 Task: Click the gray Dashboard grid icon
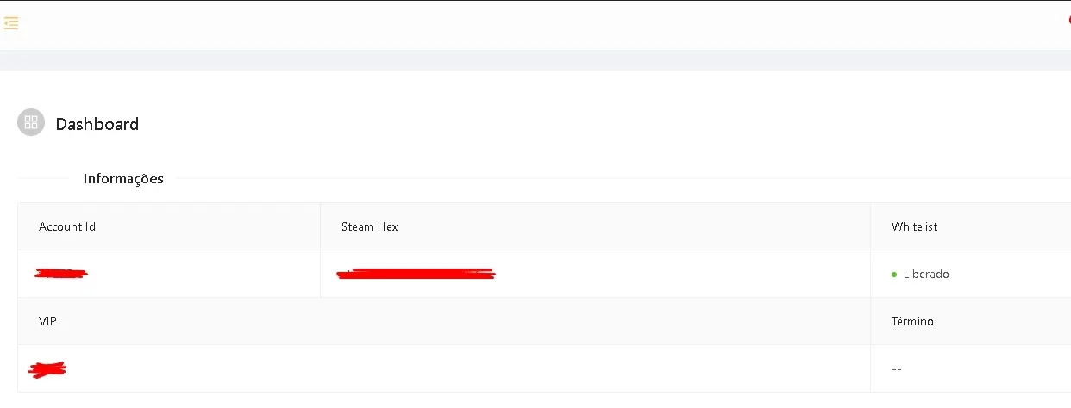click(31, 122)
